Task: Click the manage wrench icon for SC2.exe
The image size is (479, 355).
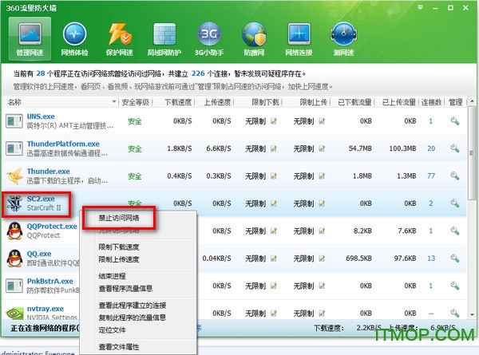Action: (x=455, y=203)
